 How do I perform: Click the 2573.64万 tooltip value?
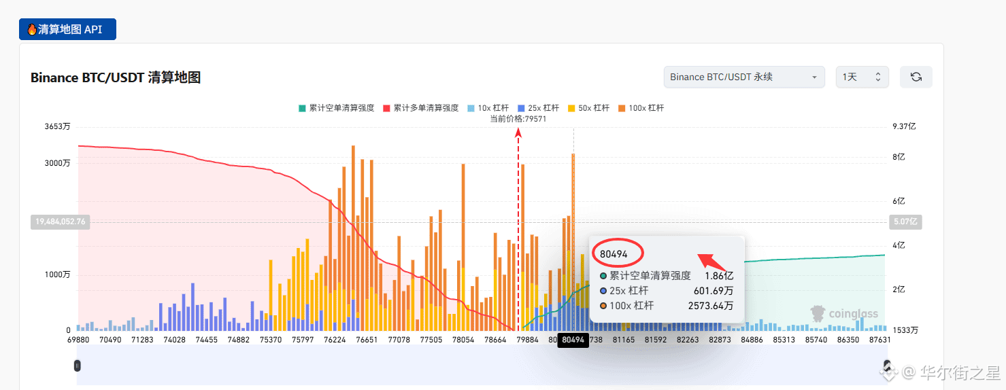(710, 306)
